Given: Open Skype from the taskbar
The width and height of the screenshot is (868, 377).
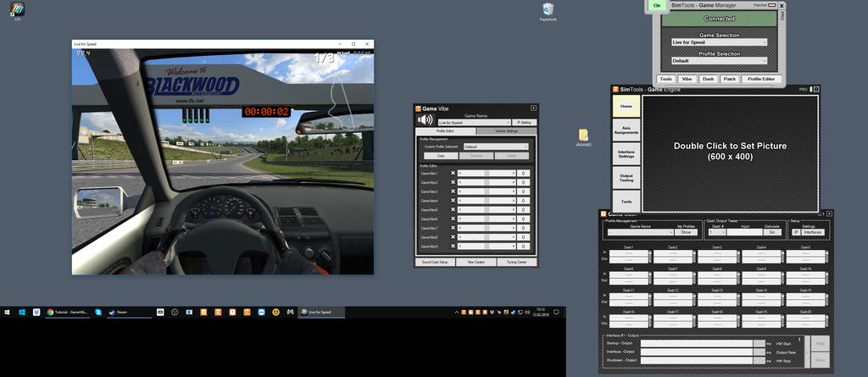Looking at the screenshot, I should [x=98, y=313].
